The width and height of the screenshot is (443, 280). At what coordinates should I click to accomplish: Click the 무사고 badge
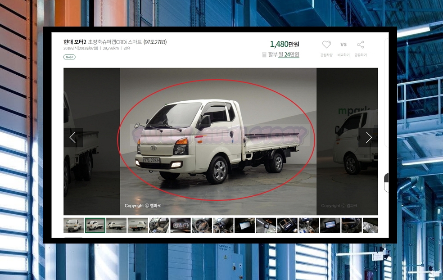tap(69, 57)
